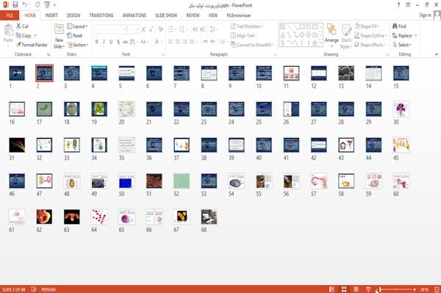Open the Shape Fill menu
The height and width of the screenshot is (293, 441).
coord(367,26)
